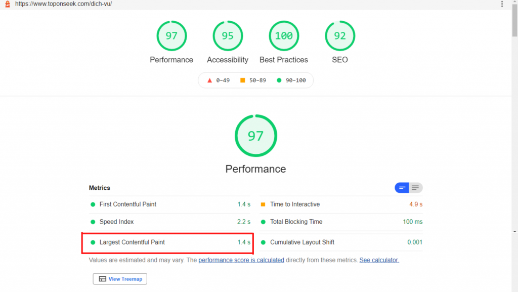Click the SEO score gauge showing 92
The height and width of the screenshot is (292, 518).
click(x=340, y=36)
